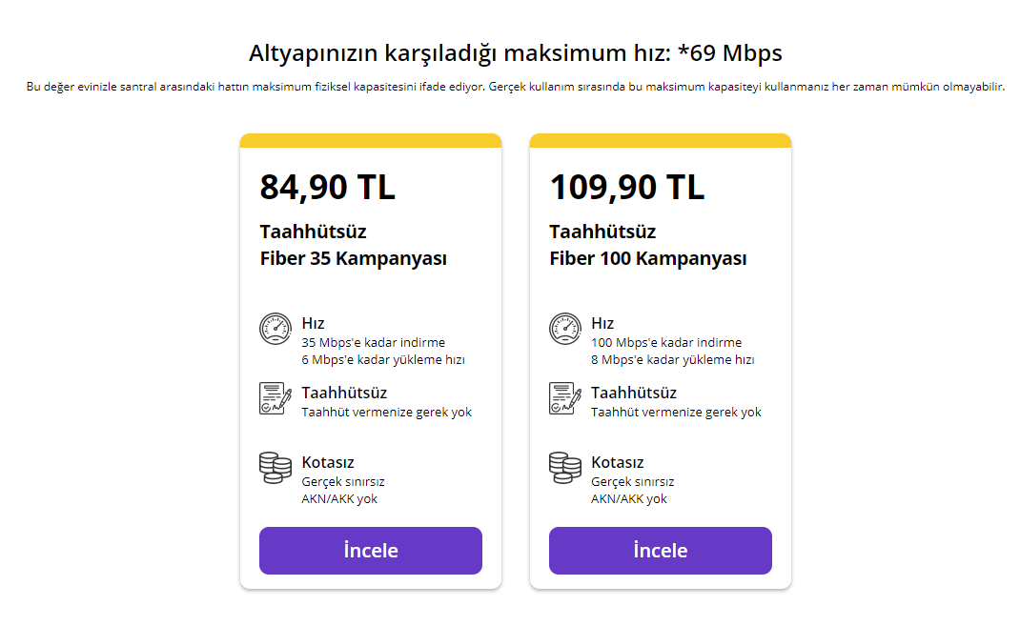This screenshot has width=1020, height=626.
Task: Click the Hız heading in Fiber 100 card
Action: [x=602, y=323]
